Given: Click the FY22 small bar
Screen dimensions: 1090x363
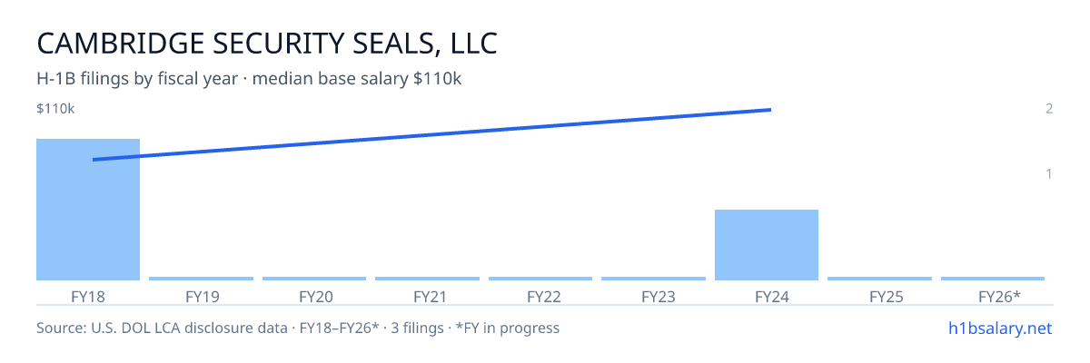Looking at the screenshot, I should click(540, 279).
